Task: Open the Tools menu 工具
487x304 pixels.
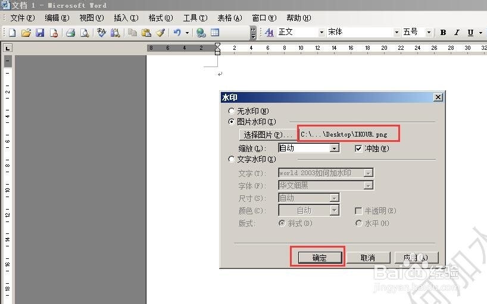Action: click(195, 18)
